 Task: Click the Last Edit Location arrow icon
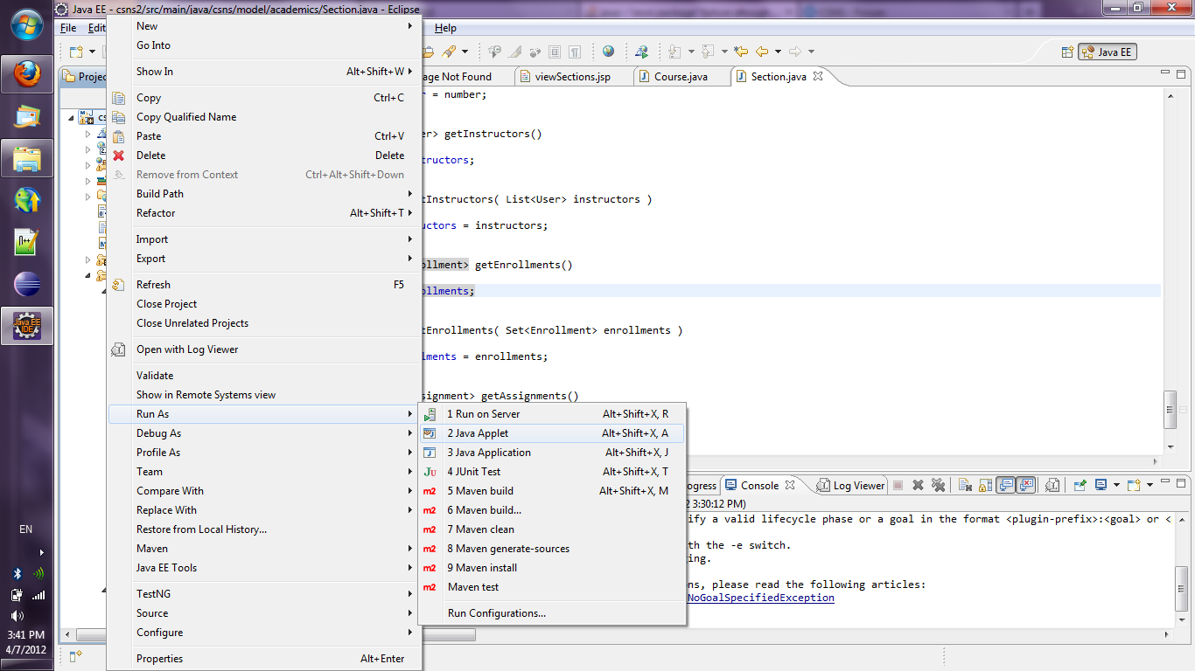[741, 52]
